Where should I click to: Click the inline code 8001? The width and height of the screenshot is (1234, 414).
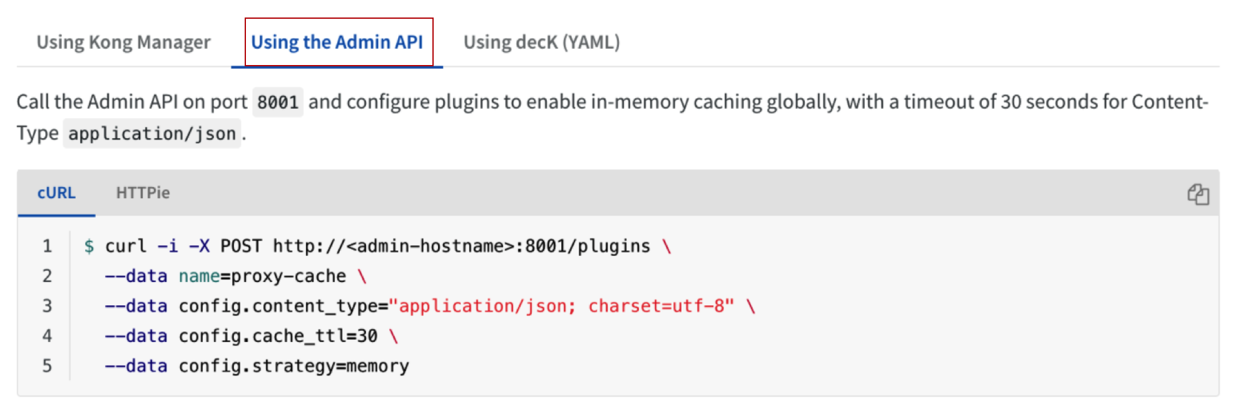[x=278, y=102]
